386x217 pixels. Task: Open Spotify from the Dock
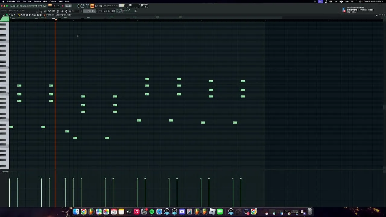pyautogui.click(x=152, y=212)
